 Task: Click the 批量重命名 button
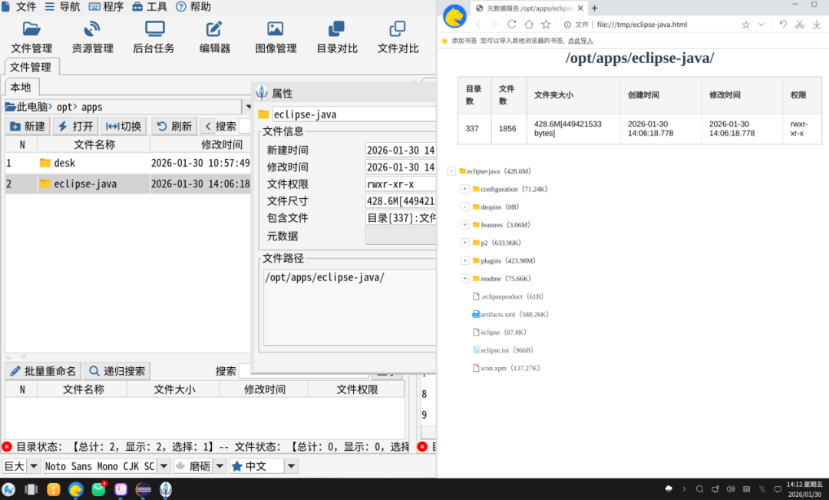43,371
